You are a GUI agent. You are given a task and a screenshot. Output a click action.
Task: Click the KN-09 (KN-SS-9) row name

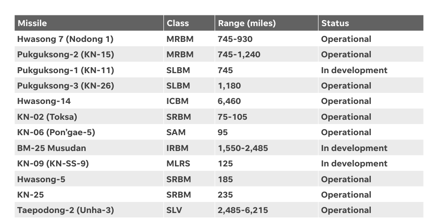coord(53,163)
